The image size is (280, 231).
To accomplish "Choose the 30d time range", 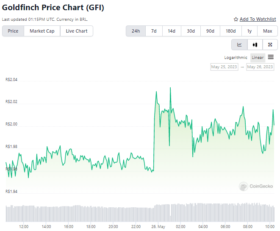I will (x=191, y=31).
